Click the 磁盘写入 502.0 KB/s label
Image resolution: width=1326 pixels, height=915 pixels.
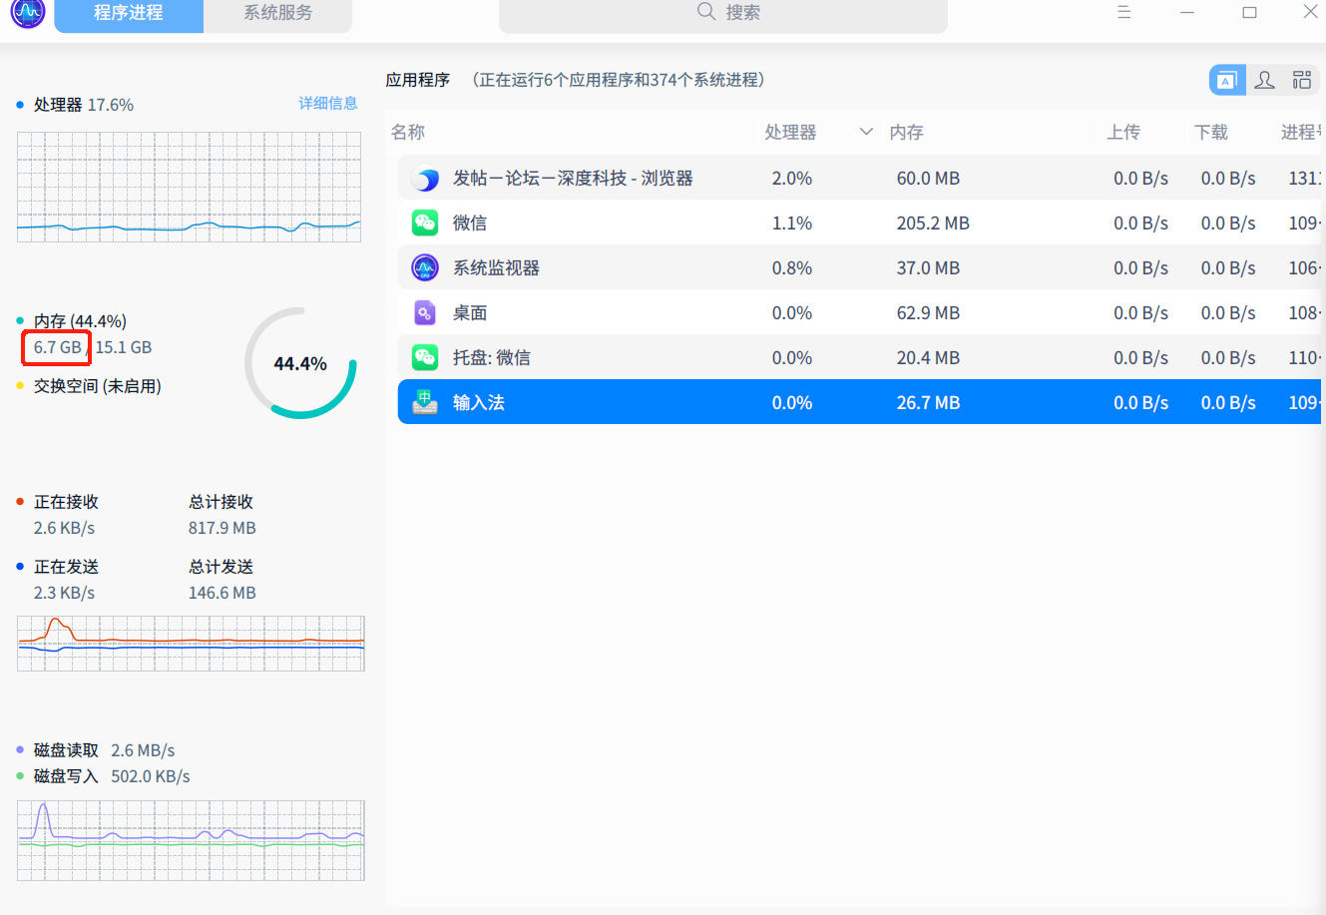(x=112, y=776)
